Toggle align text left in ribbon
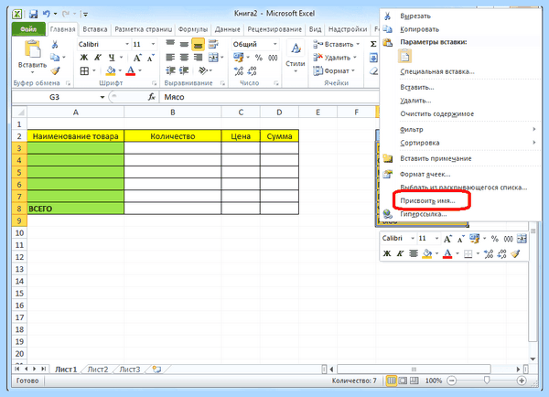Image resolution: width=549 pixels, height=397 pixels. pos(170,58)
